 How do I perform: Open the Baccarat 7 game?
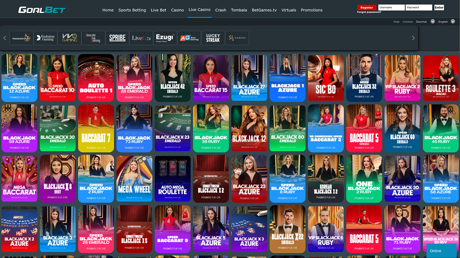(96, 128)
